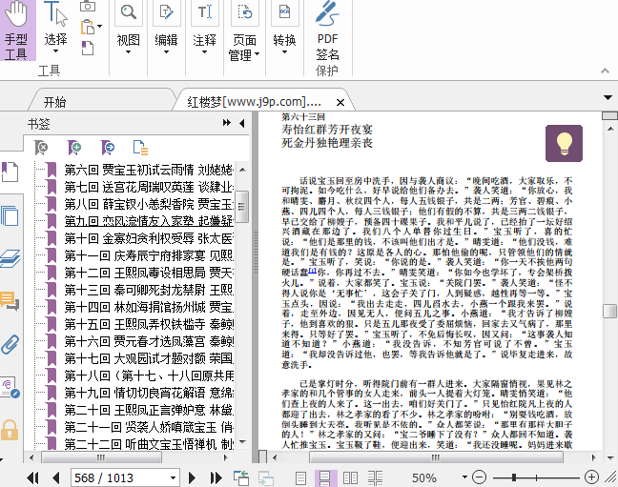Activate the Select (选择) tool
618x487 pixels.
point(55,29)
